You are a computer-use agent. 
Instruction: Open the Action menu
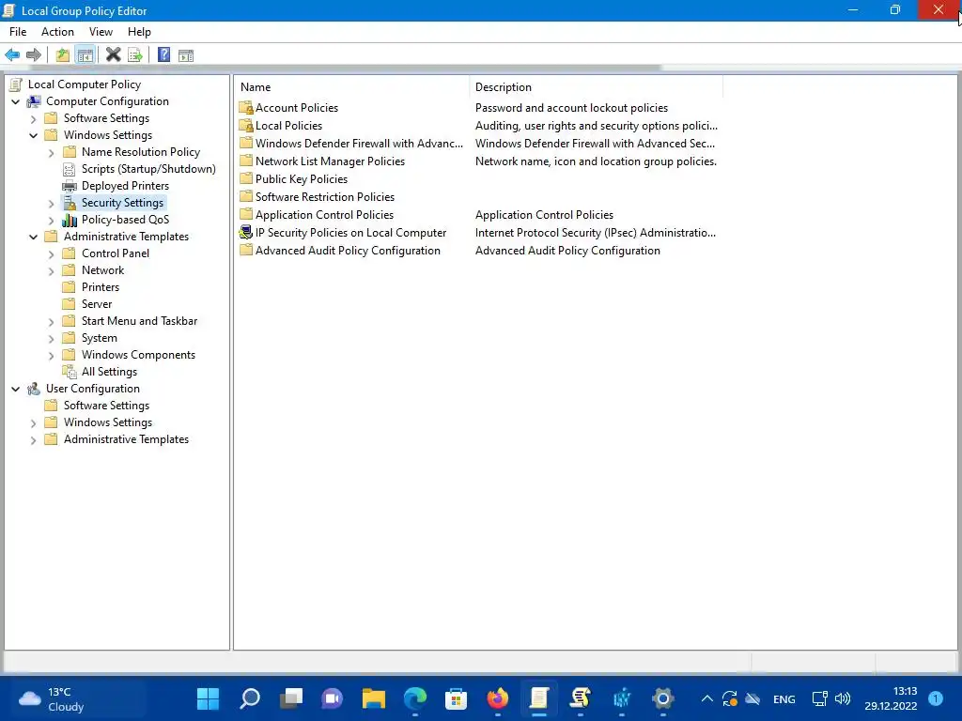click(x=57, y=32)
